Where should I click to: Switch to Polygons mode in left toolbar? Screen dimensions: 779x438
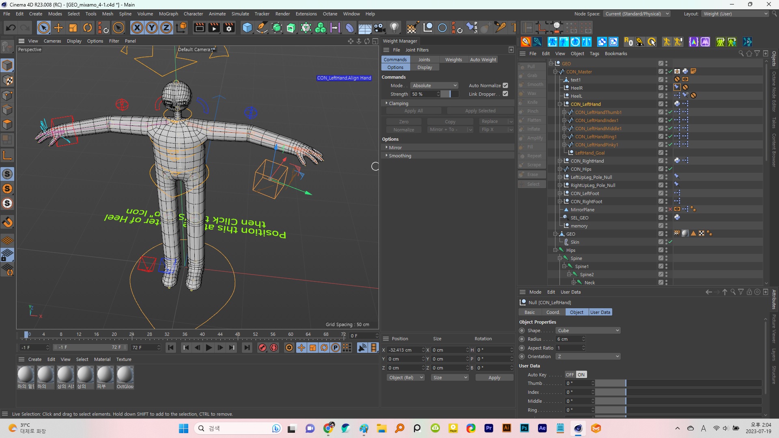coord(7,125)
